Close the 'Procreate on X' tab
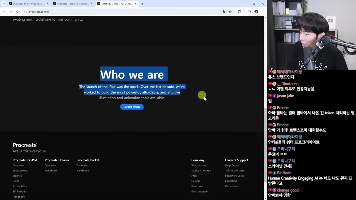The image size is (356, 200). click(47, 4)
